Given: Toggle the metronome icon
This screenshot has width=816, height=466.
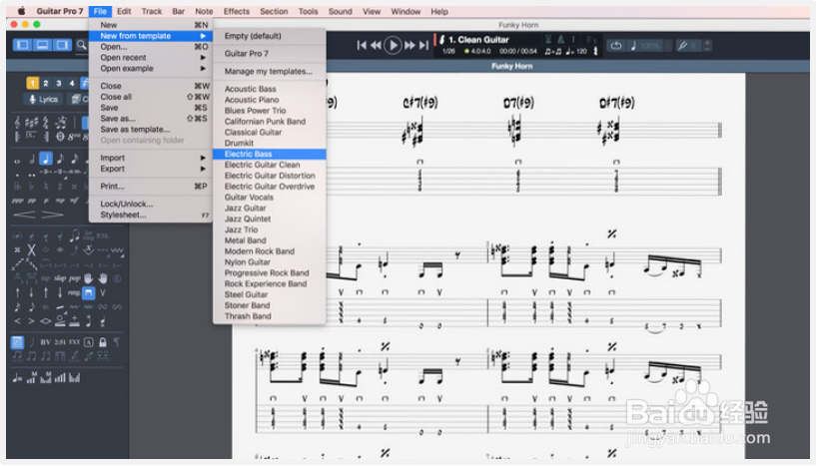Looking at the screenshot, I should [x=560, y=39].
